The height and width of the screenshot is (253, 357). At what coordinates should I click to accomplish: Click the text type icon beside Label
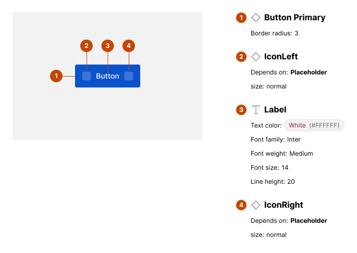(x=256, y=110)
